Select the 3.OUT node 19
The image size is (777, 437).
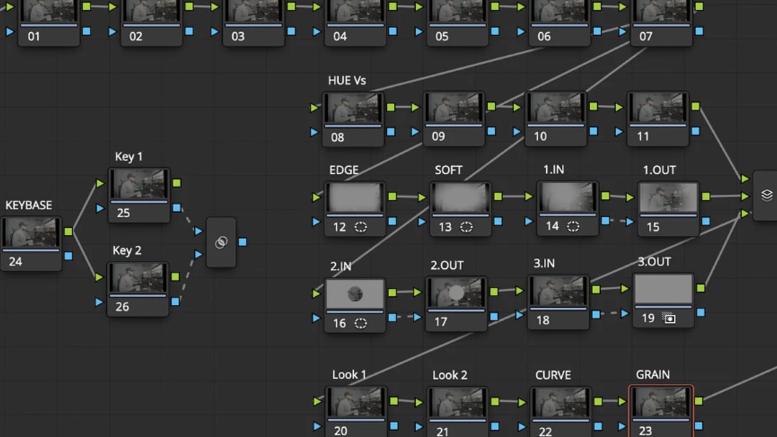tap(663, 300)
